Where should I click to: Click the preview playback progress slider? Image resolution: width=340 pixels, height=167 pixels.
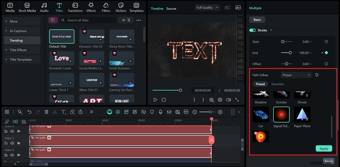point(167,90)
